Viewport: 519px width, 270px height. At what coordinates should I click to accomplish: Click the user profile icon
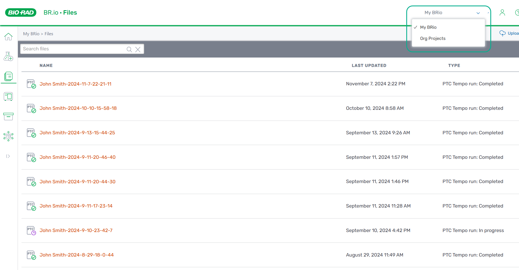pyautogui.click(x=502, y=13)
